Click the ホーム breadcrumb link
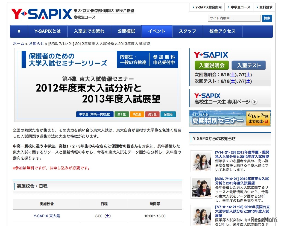The image size is (281, 226). pyautogui.click(x=18, y=44)
